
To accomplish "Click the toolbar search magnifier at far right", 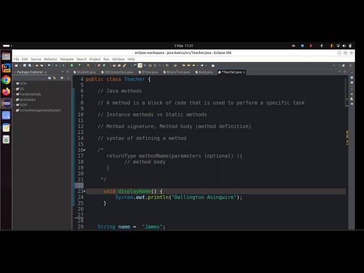I will [334, 65].
